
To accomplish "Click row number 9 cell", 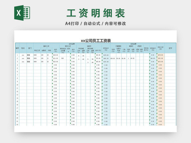I will tap(17, 81).
